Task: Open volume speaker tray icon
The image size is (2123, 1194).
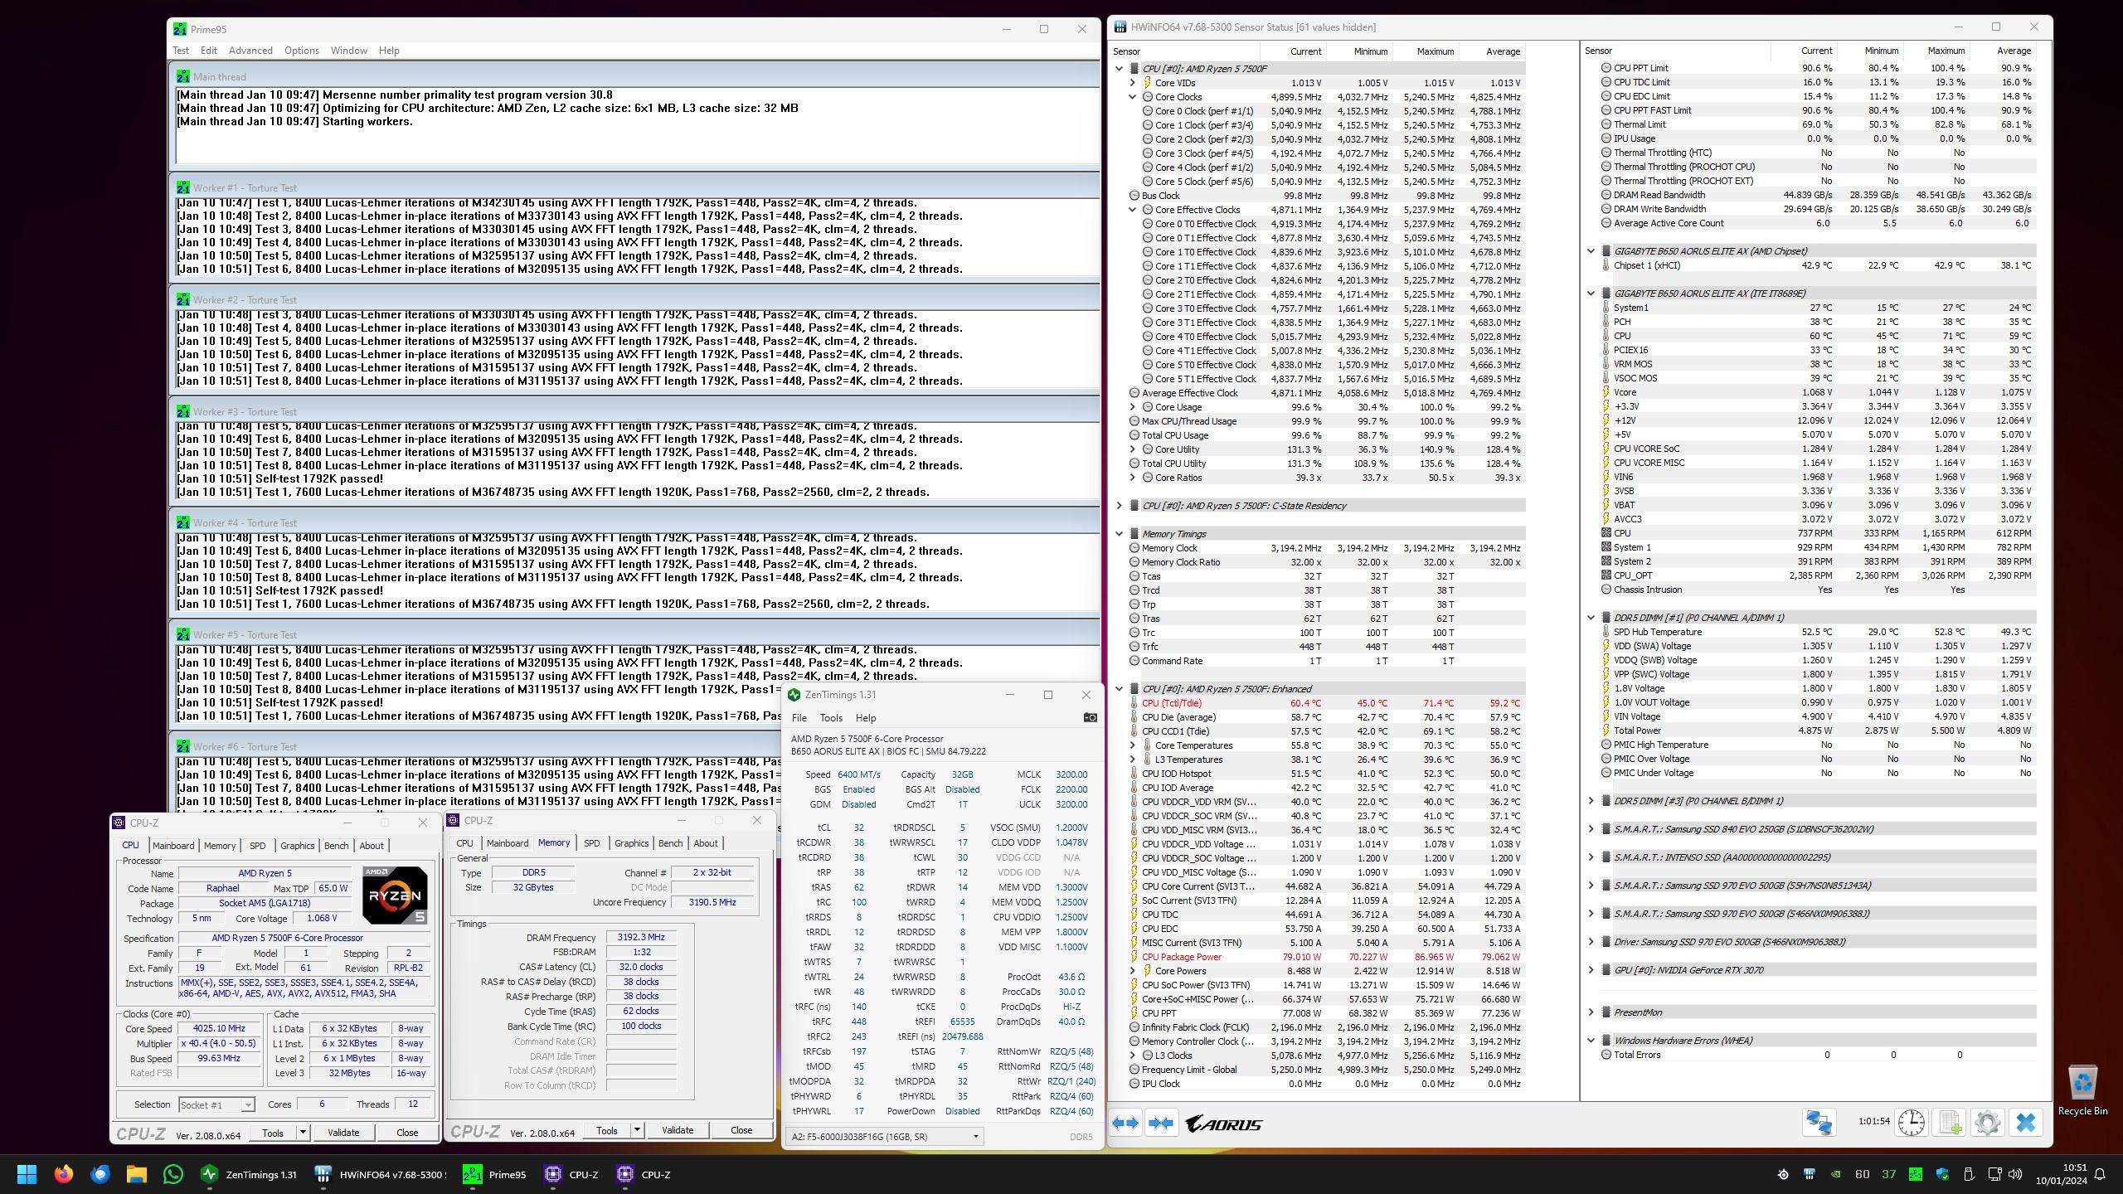Action: [2015, 1174]
